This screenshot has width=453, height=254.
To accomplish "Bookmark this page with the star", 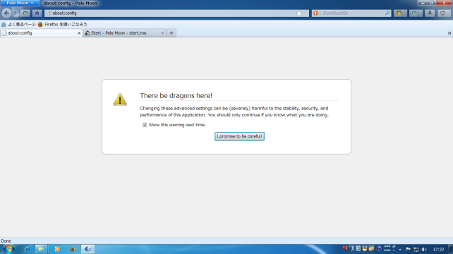I will click(299, 13).
